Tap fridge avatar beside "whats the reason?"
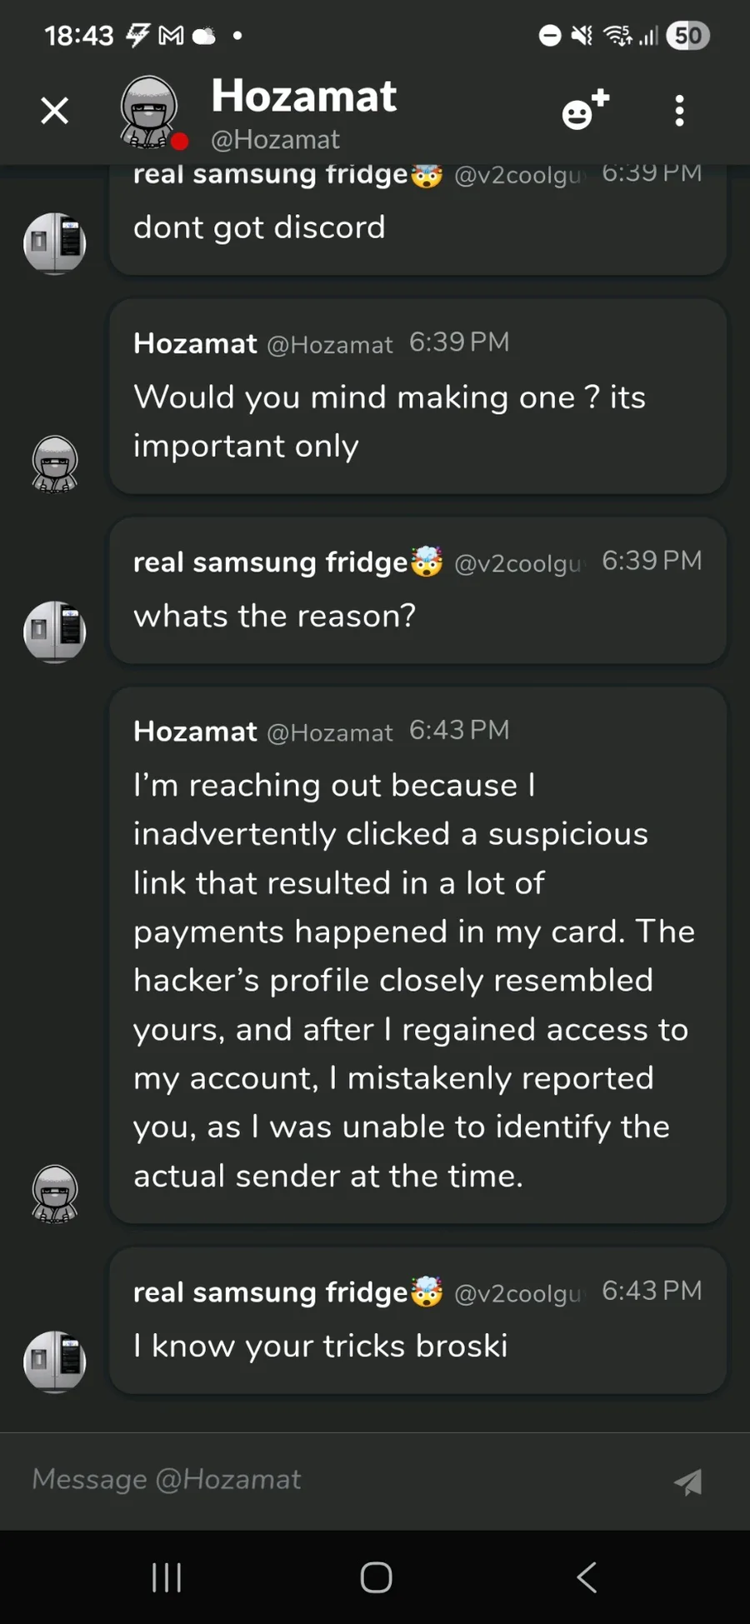The image size is (750, 1624). [55, 632]
